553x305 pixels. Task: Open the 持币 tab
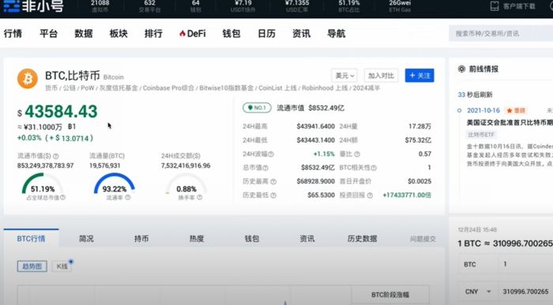tap(141, 239)
